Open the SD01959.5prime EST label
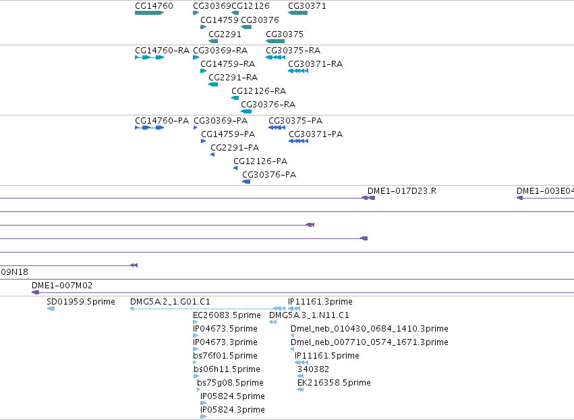 (x=81, y=302)
